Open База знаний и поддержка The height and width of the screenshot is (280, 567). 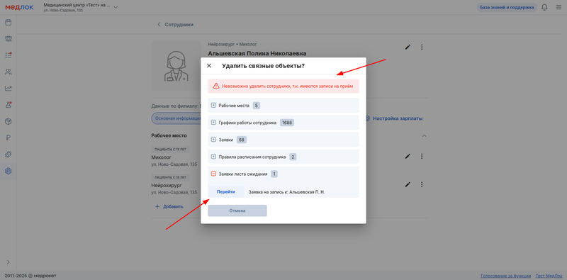pyautogui.click(x=507, y=7)
